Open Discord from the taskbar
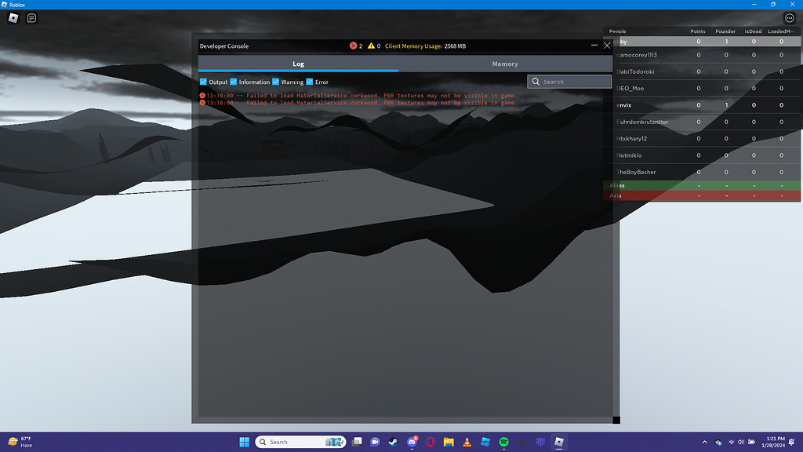Viewport: 803px width, 452px height. tap(412, 442)
